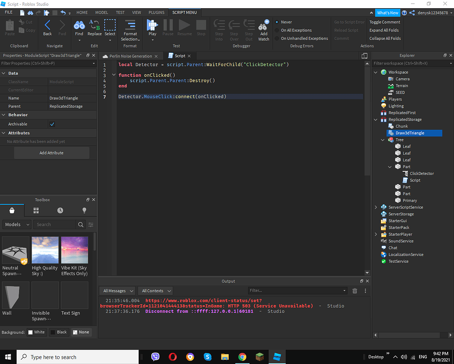
Task: Close the Script editor tab
Action: tap(189, 56)
